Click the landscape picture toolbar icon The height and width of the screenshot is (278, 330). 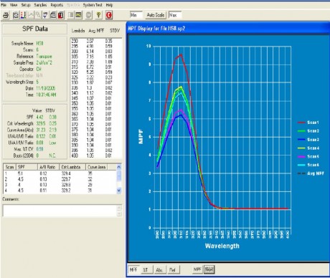(78, 15)
